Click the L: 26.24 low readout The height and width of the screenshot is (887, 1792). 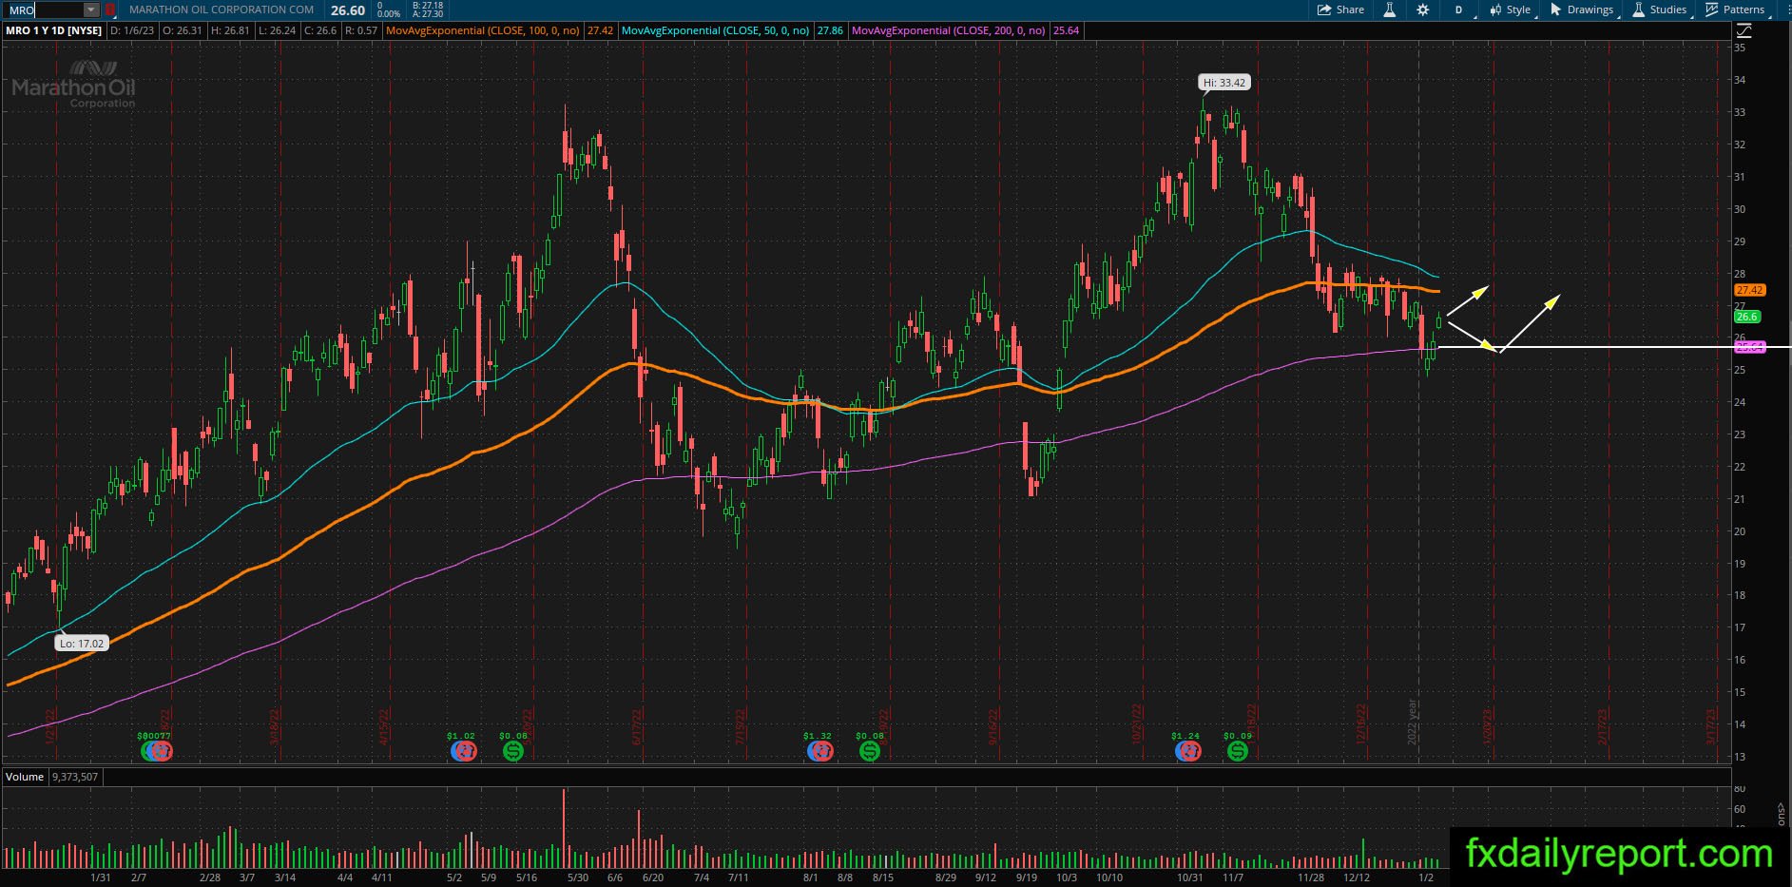pos(277,30)
